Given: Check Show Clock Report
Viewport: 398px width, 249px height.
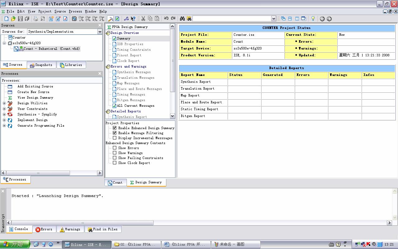Looking at the screenshot, I should 115,163.
